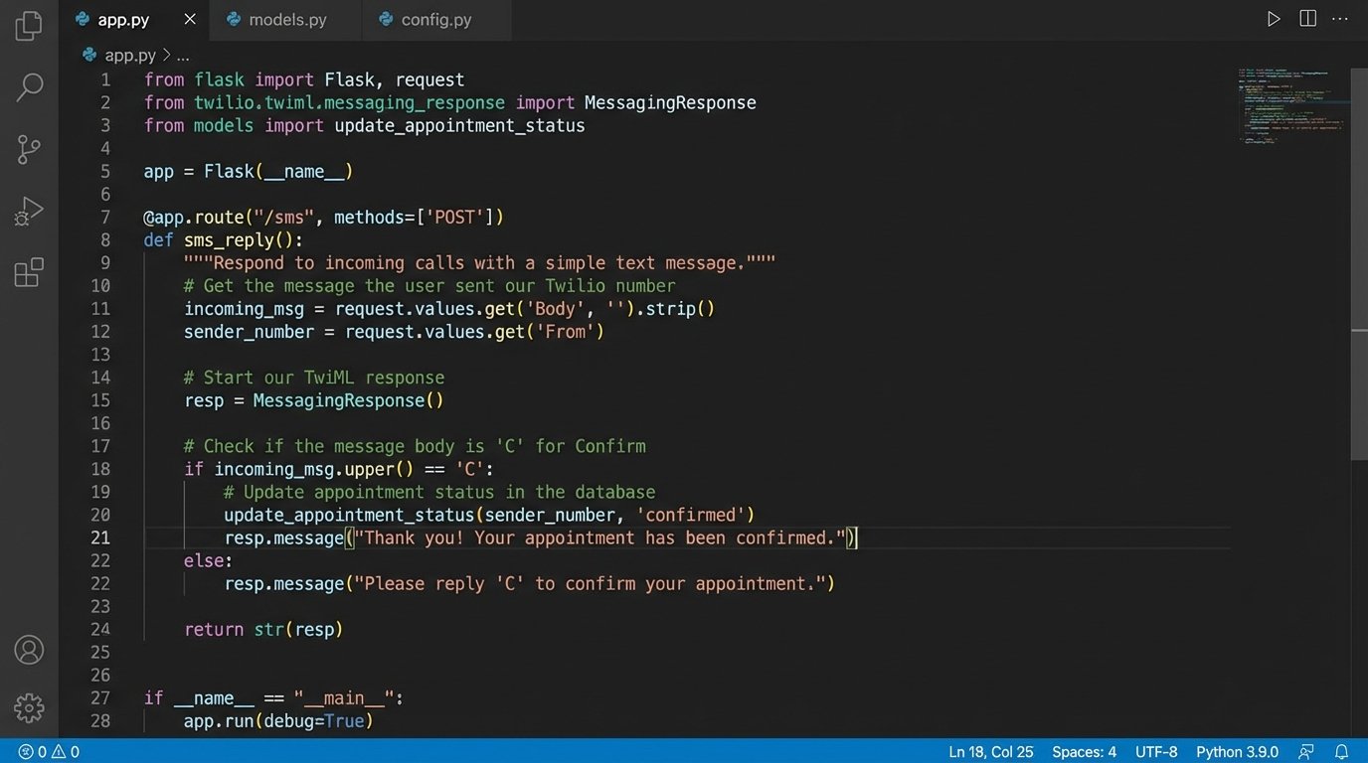Viewport: 1368px width, 763px height.
Task: Open the Manage settings gear
Action: (29, 707)
